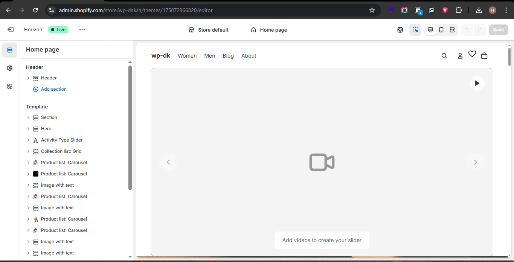Open the cart bag icon in preview
514x262 pixels.
click(x=484, y=55)
